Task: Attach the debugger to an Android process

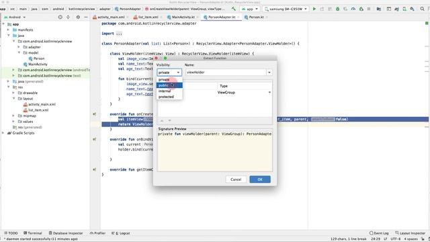Action: (x=361, y=9)
